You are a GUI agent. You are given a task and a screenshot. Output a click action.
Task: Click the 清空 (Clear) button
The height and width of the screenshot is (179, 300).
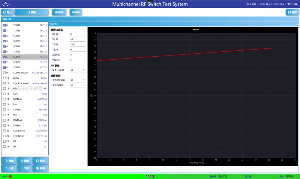[40, 161]
